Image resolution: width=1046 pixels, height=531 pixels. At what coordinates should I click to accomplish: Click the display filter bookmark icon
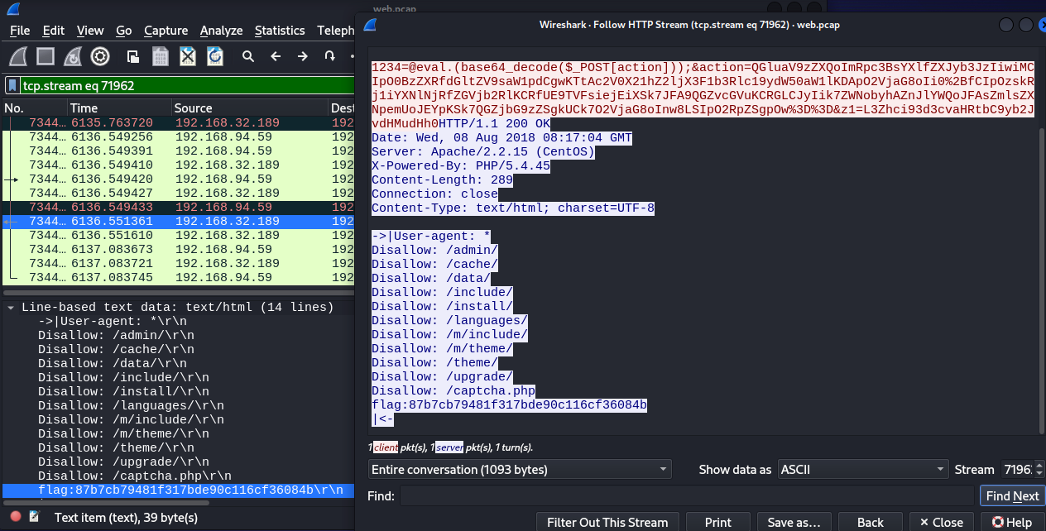pos(12,85)
